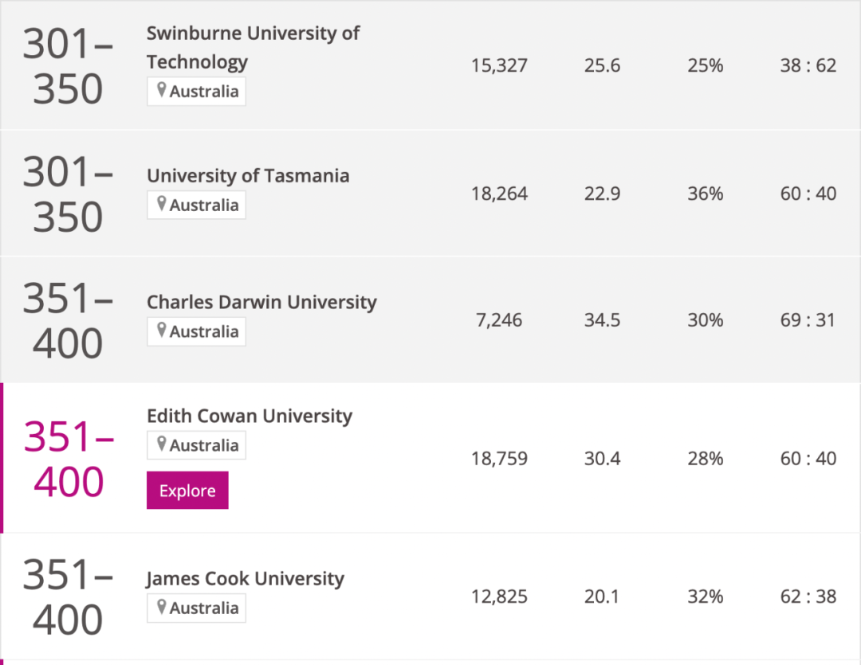Click location pin icon under James Cook University

(162, 608)
